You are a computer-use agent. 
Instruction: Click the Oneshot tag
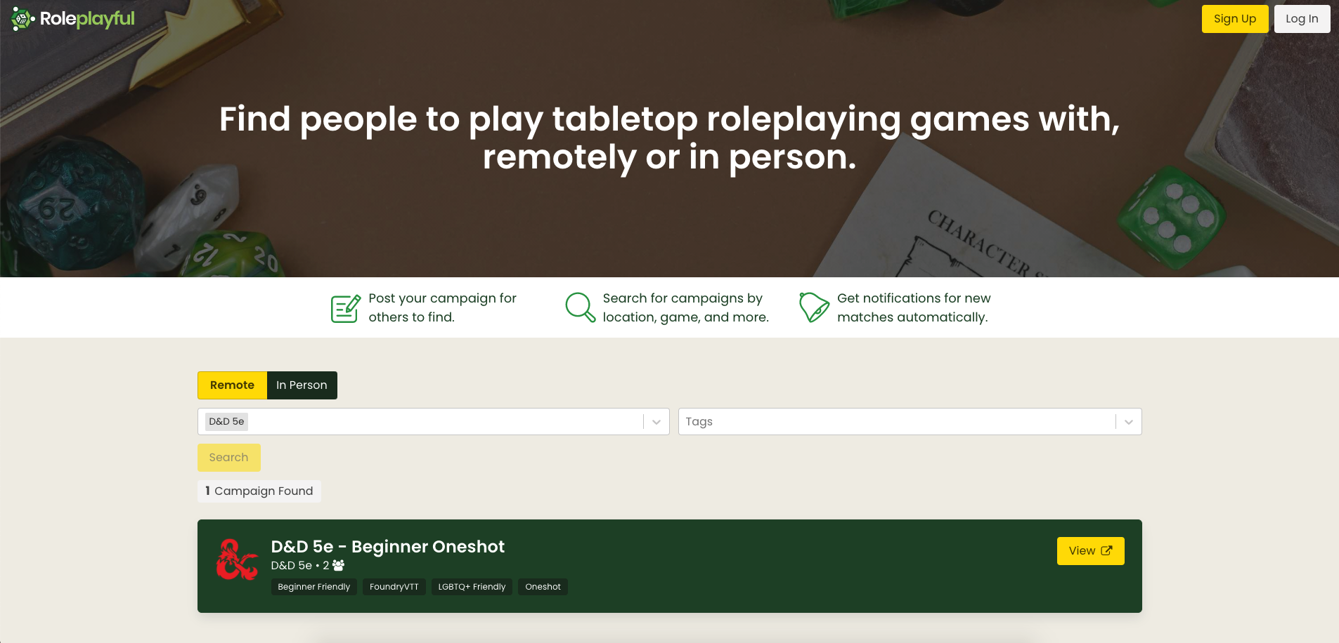tap(543, 587)
